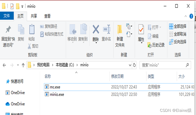
Task: Click the folder icon in address bar
Action: [x=29, y=65]
